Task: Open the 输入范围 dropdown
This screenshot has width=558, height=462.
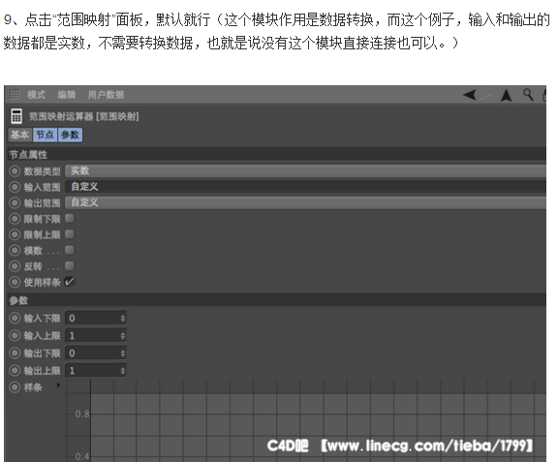Action: tap(305, 187)
